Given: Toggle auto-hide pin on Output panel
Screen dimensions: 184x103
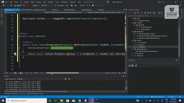Looking at the screenshot, I should pyautogui.click(x=124, y=76).
